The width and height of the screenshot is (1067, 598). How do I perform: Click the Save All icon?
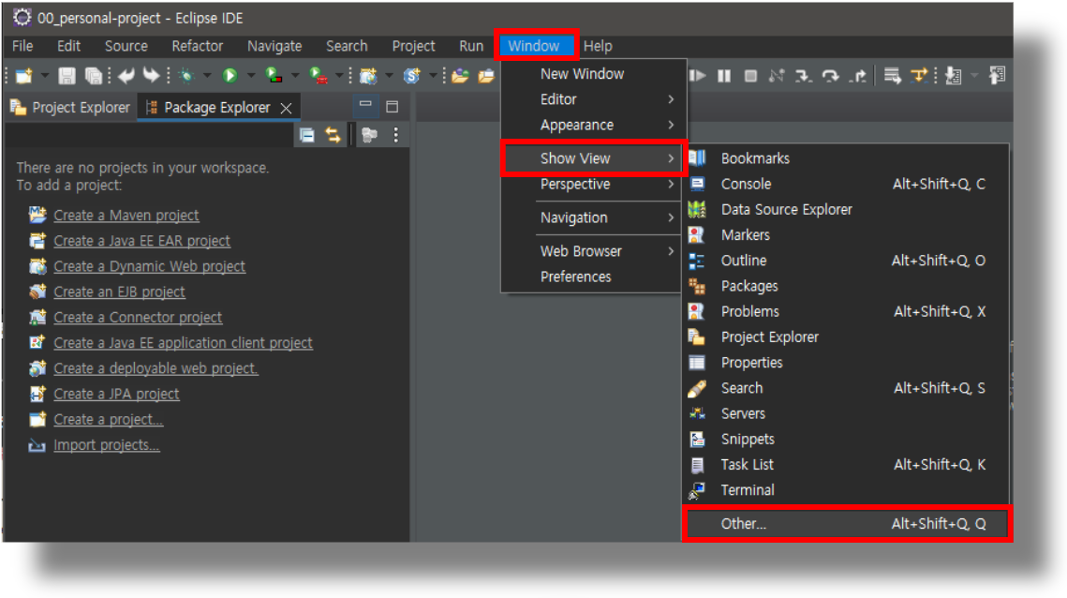[94, 76]
